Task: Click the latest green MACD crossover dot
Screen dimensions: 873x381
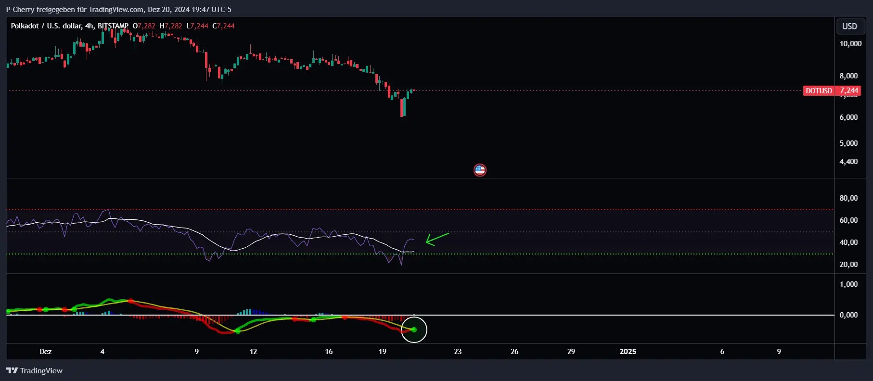Action: [414, 330]
